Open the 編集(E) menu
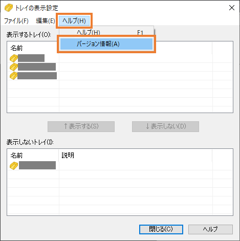 coord(45,21)
